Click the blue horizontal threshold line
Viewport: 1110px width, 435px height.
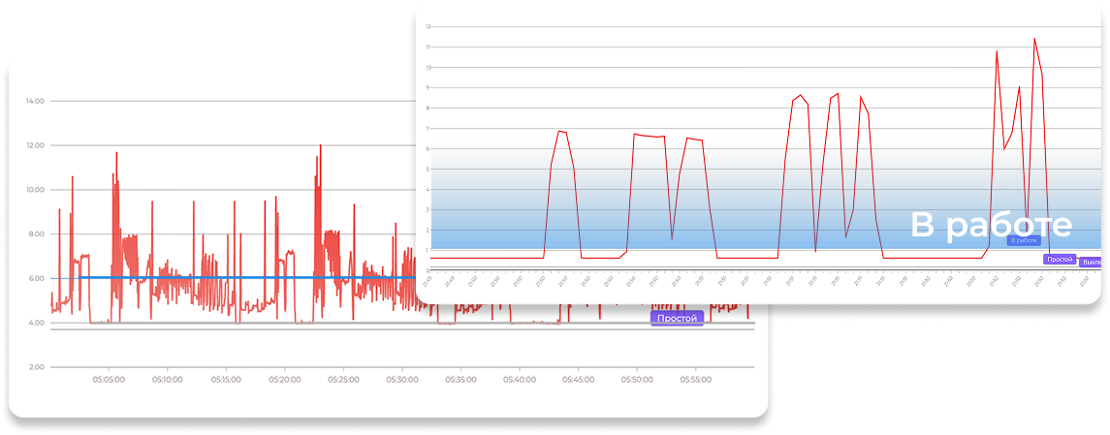(x=242, y=278)
